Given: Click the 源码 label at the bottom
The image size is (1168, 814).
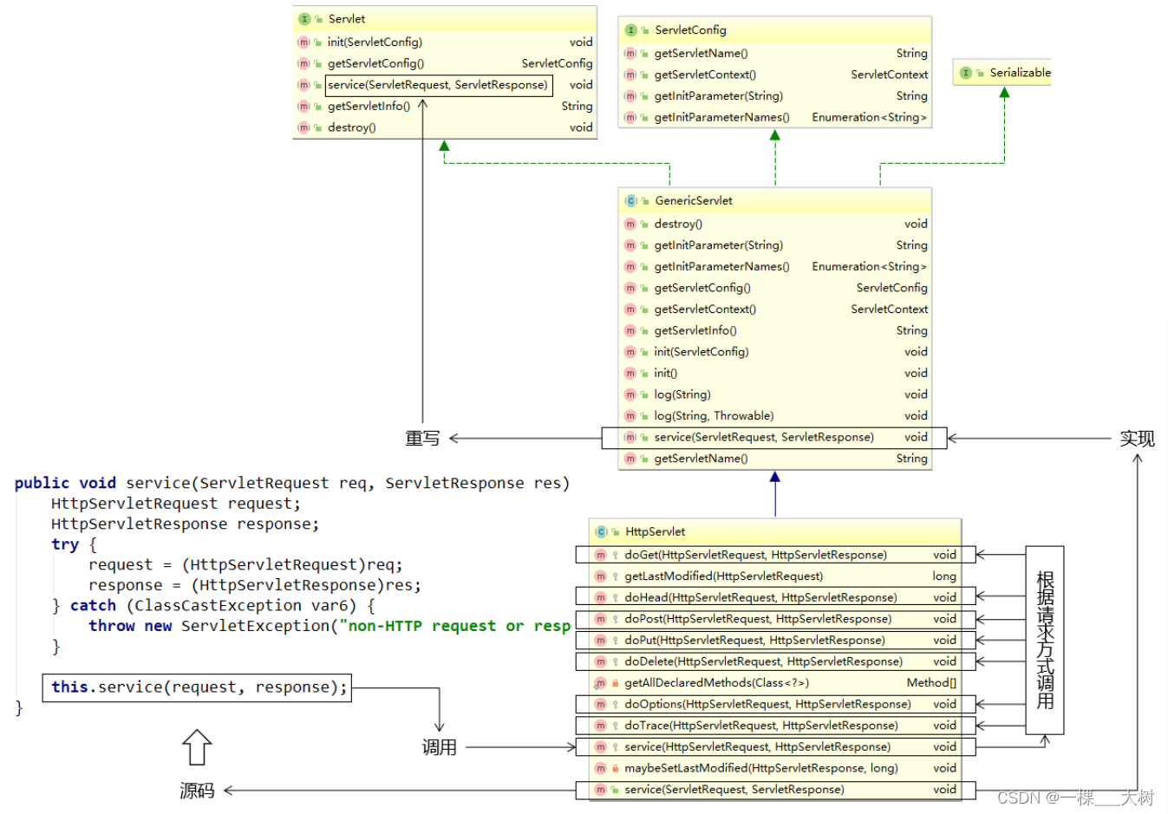Looking at the screenshot, I should click(196, 791).
